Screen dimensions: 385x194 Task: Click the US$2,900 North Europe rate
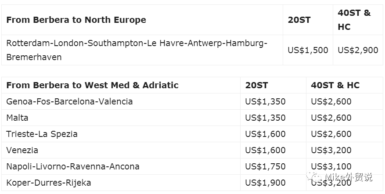pos(358,50)
